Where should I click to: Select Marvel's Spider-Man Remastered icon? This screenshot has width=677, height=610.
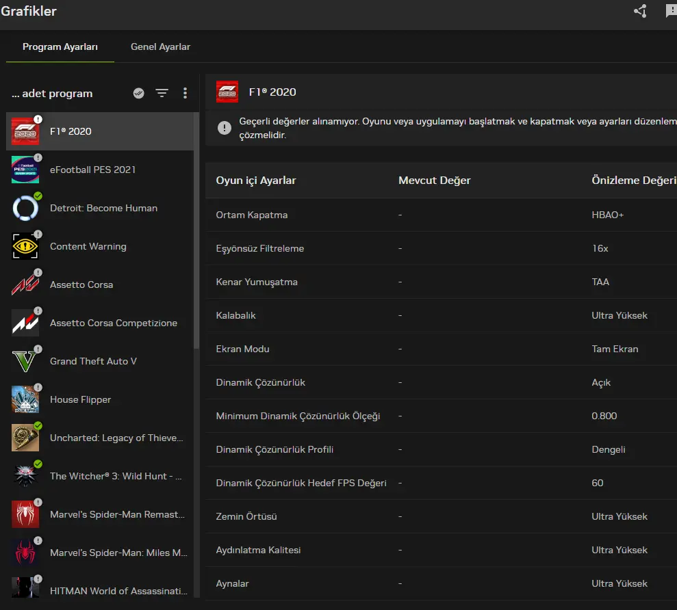coord(25,514)
